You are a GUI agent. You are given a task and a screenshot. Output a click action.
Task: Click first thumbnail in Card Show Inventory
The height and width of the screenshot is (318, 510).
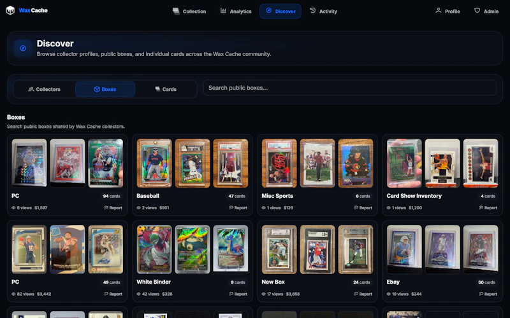coord(404,163)
